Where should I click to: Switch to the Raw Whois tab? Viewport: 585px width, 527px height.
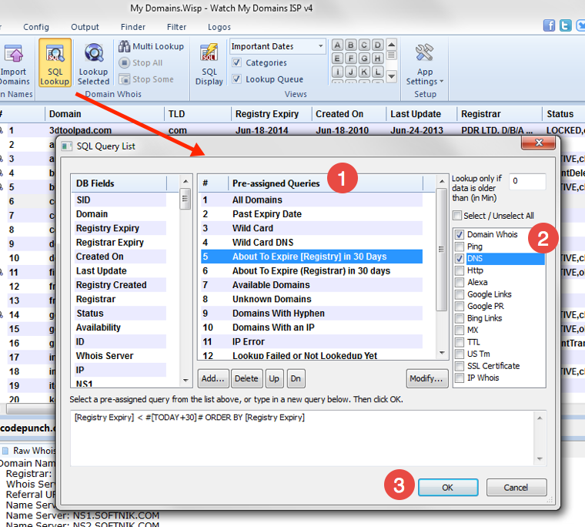(29, 451)
